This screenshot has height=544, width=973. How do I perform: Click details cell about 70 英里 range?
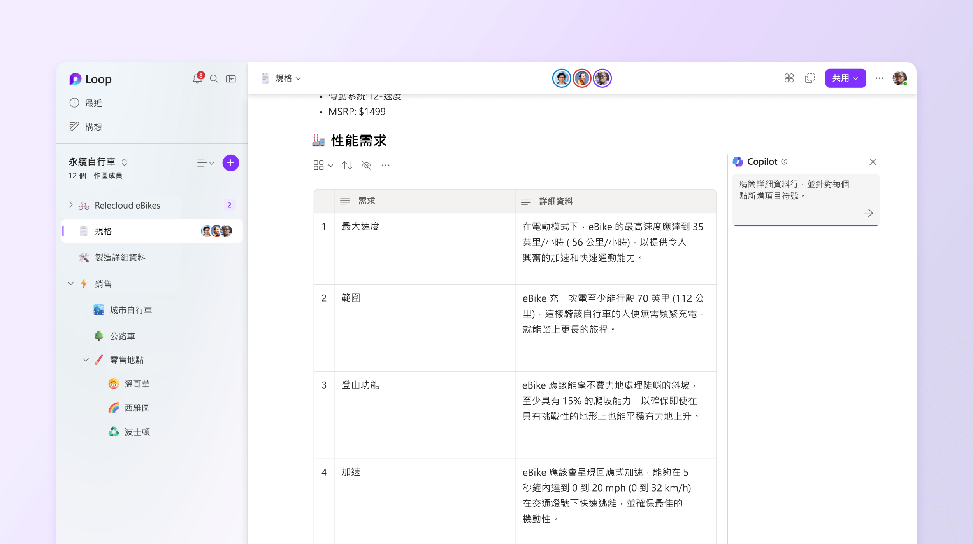pos(615,328)
